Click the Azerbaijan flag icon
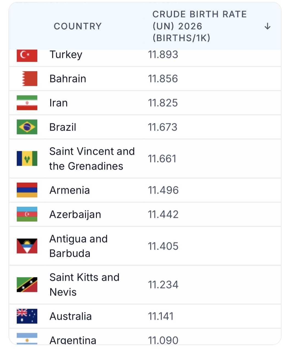The height and width of the screenshot is (349, 308). [27, 214]
